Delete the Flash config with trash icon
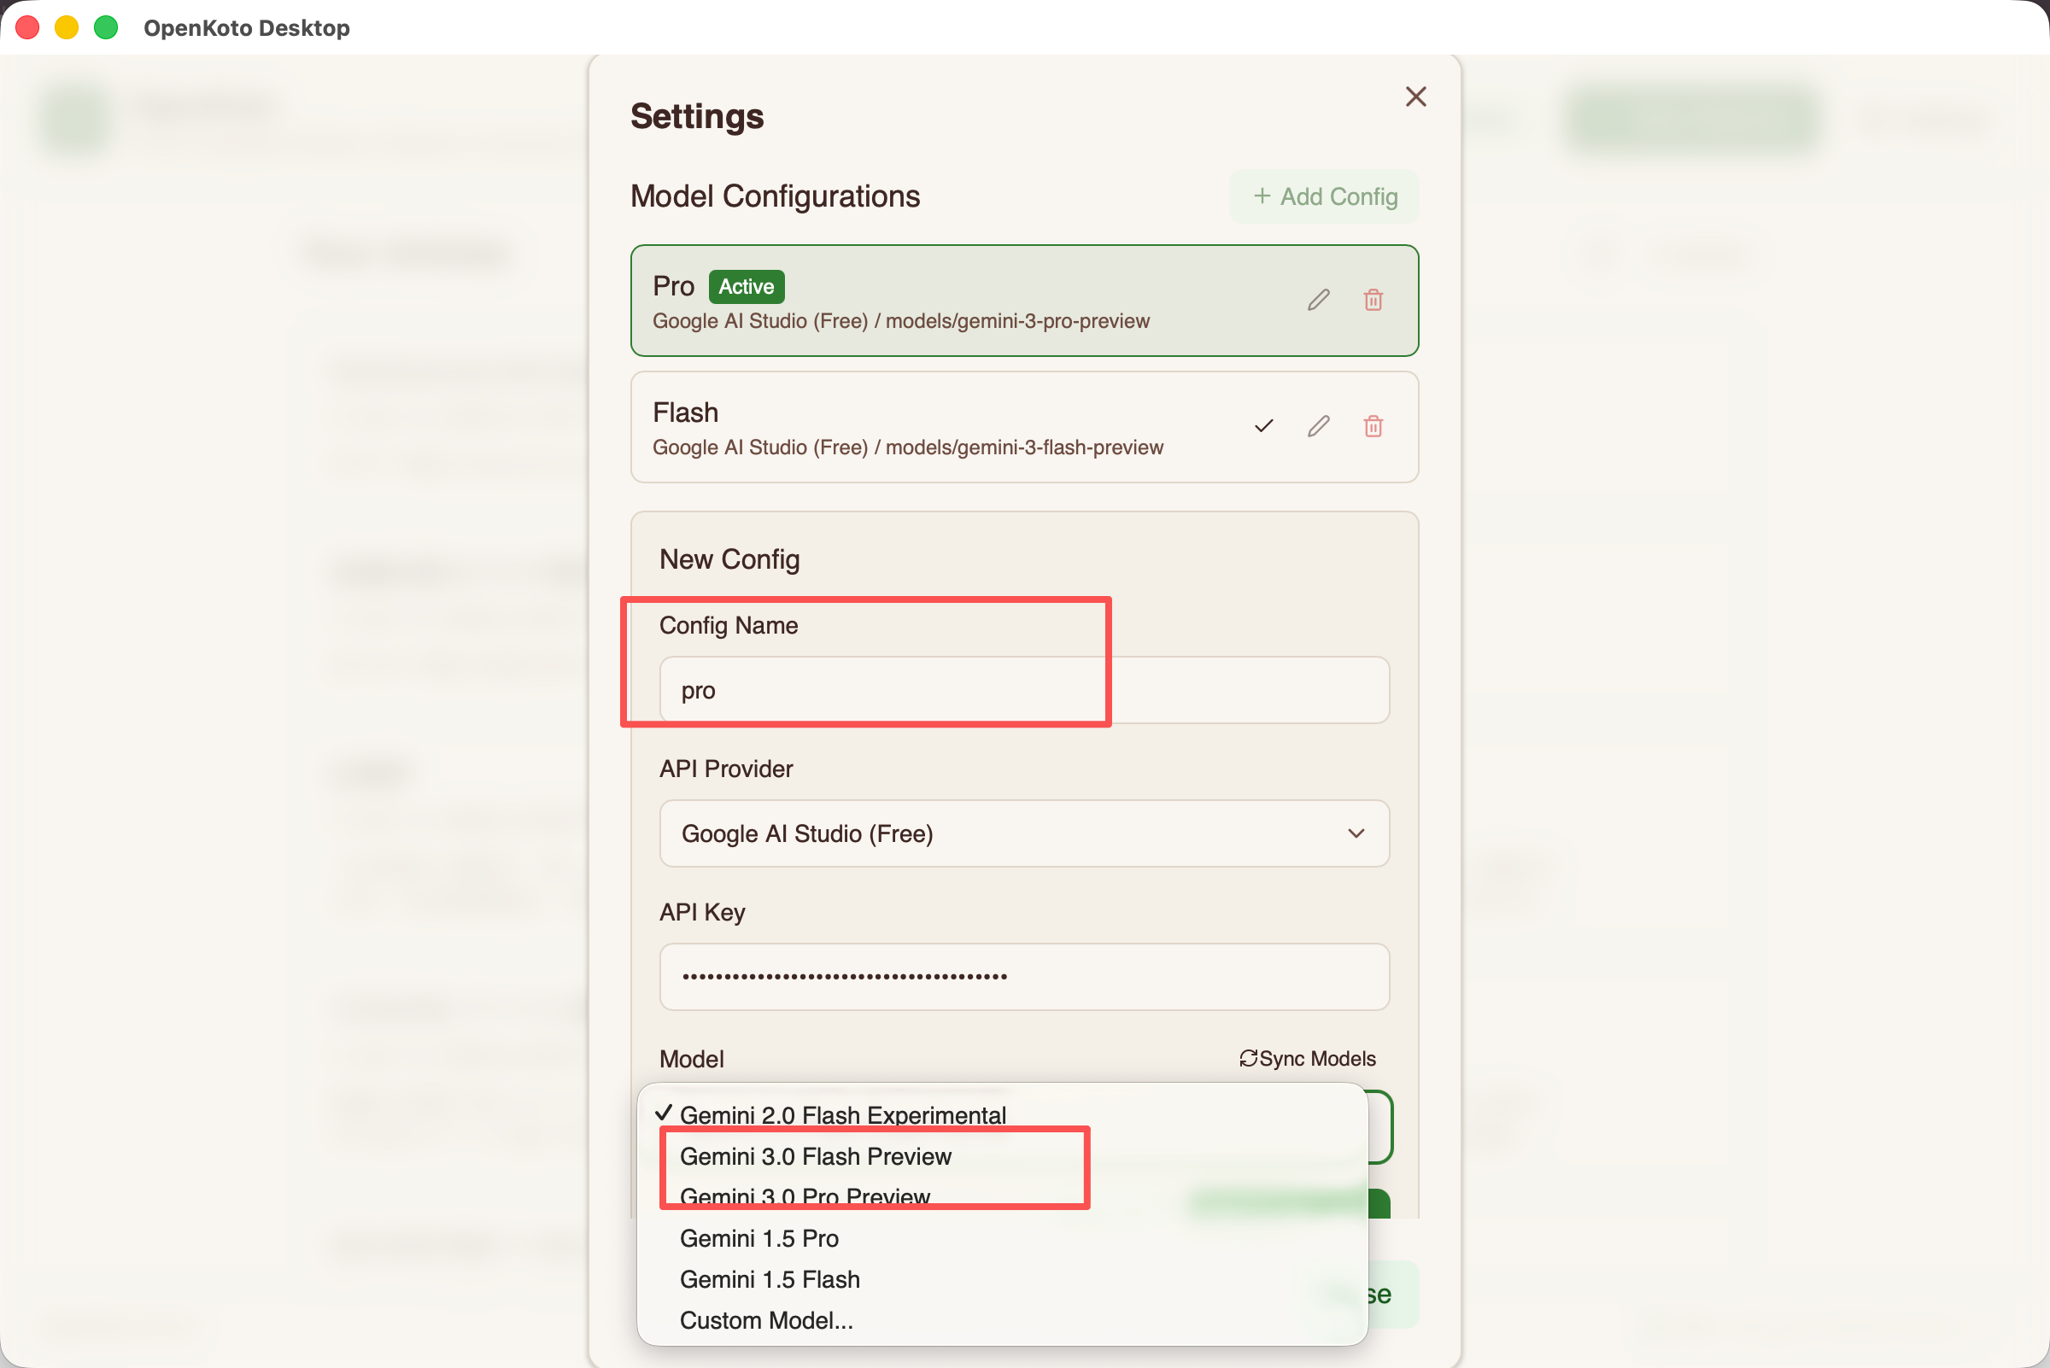The image size is (2050, 1368). pos(1373,426)
